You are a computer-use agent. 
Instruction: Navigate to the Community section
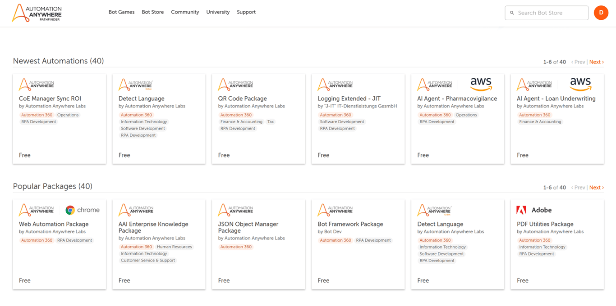185,12
